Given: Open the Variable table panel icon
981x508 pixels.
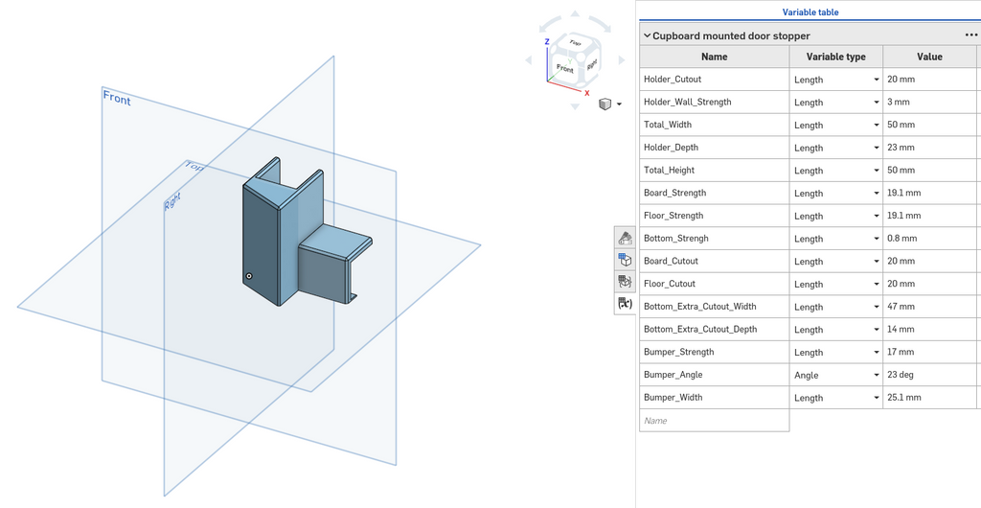Looking at the screenshot, I should tap(625, 304).
